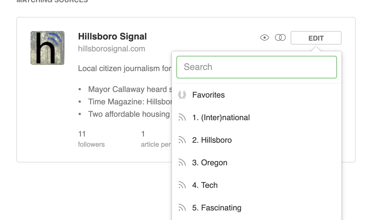Choose the 1. (Inter)national feed

(221, 118)
